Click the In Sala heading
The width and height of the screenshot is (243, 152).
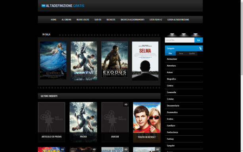(46, 35)
